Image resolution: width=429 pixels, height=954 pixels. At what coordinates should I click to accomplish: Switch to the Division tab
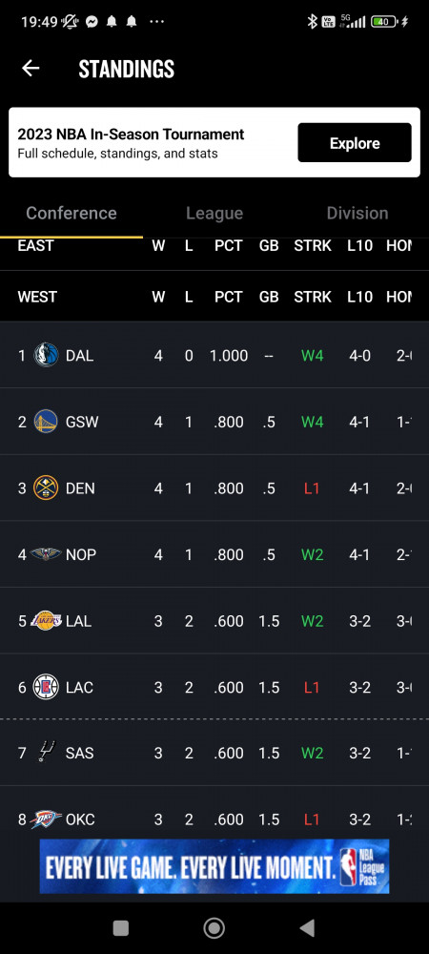click(x=357, y=213)
